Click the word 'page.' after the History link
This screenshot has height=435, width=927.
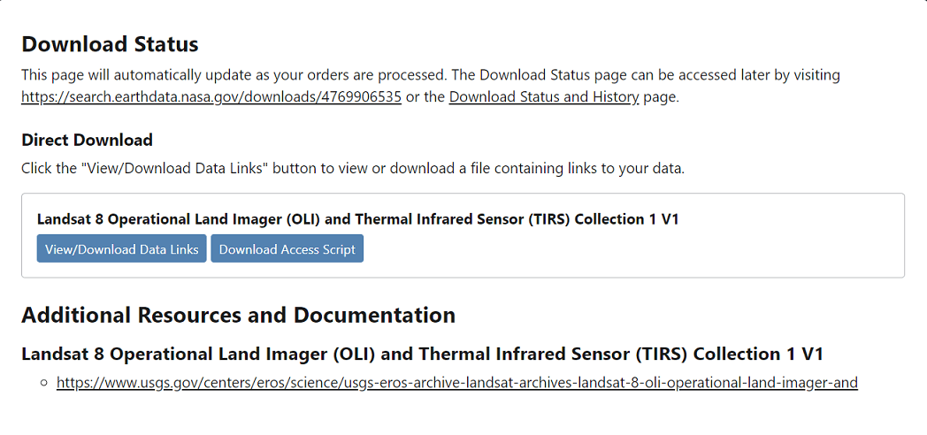tap(661, 97)
